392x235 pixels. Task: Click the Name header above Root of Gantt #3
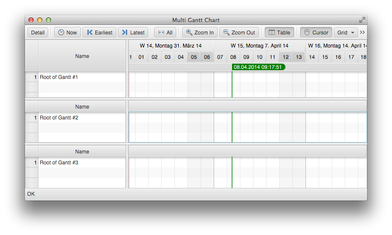coord(82,151)
